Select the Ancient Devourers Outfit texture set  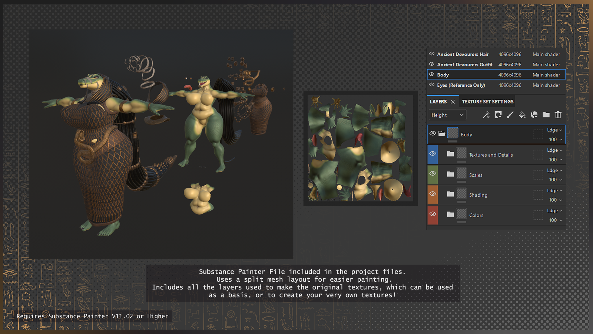(464, 65)
